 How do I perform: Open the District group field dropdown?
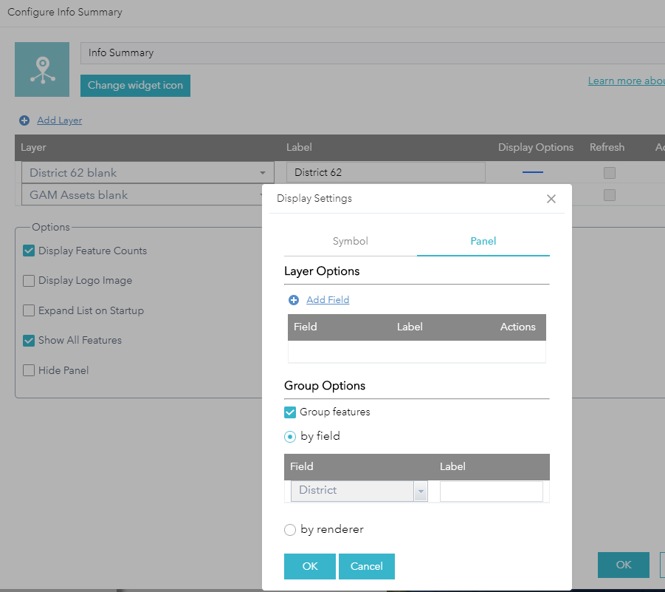(x=359, y=491)
